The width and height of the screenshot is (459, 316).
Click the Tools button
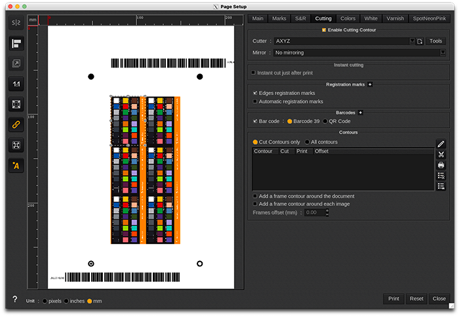[435, 41]
